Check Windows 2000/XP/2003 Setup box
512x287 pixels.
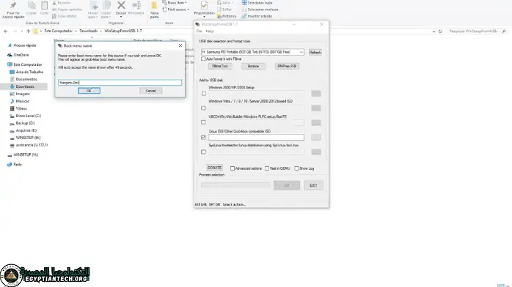[x=204, y=94]
